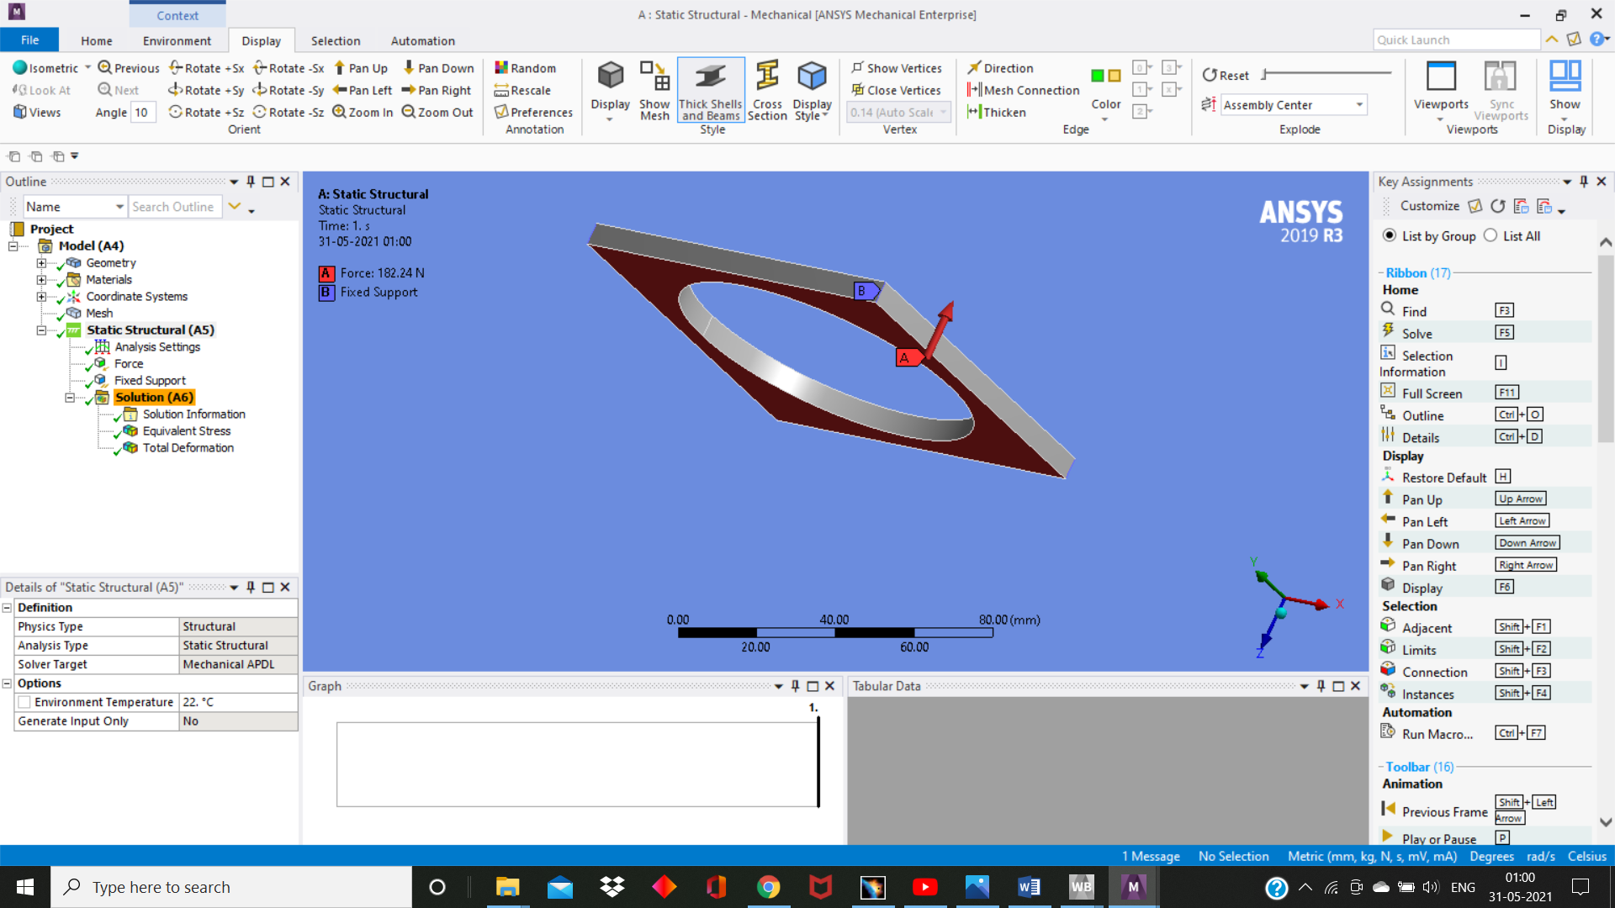This screenshot has width=1615, height=908.
Task: Open the Selection tab
Action: point(336,40)
